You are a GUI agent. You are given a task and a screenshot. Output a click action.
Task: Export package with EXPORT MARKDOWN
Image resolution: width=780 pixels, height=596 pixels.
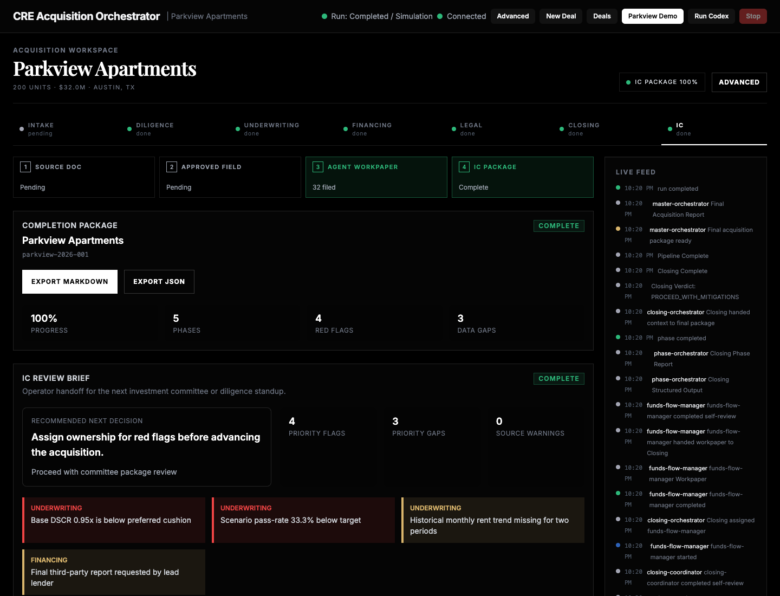pyautogui.click(x=70, y=282)
